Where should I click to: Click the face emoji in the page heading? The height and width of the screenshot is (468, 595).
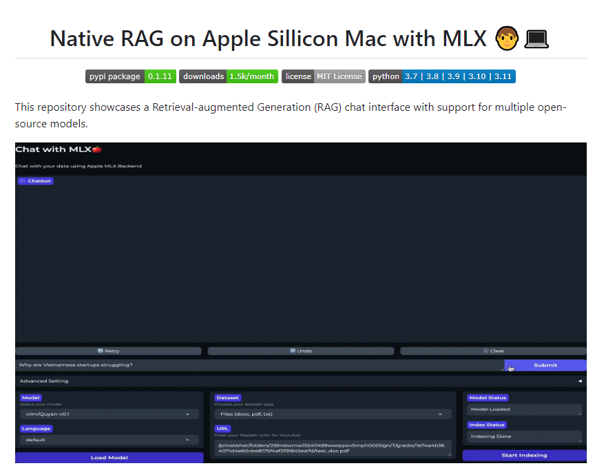pyautogui.click(x=507, y=39)
